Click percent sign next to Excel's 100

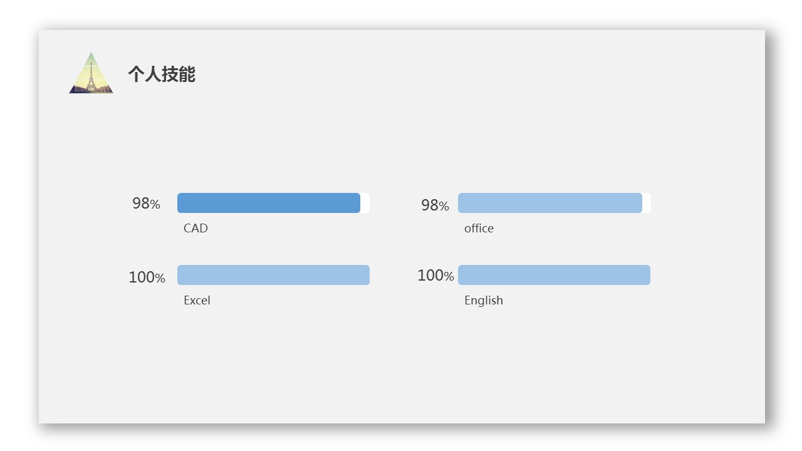(160, 279)
